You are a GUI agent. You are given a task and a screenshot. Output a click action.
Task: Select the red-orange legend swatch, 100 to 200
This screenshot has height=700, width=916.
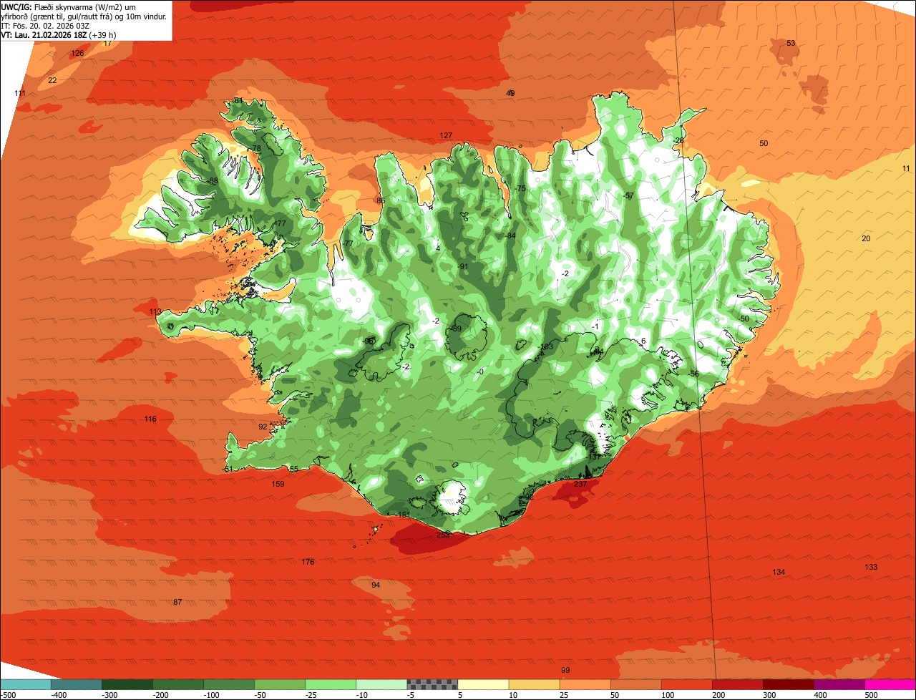(x=687, y=685)
